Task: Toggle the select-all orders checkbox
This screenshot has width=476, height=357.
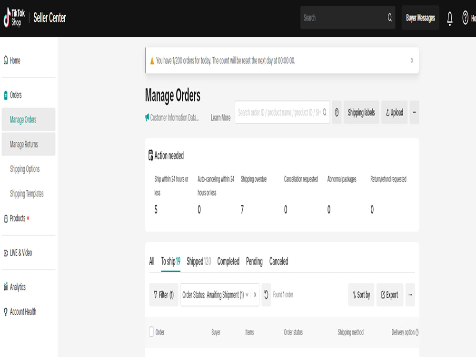Action: tap(151, 331)
